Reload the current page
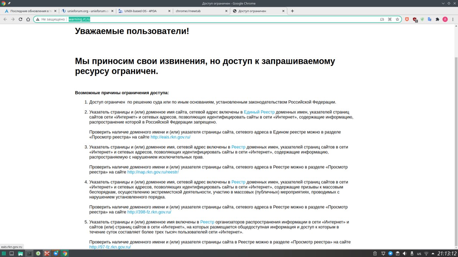 (x=20, y=19)
